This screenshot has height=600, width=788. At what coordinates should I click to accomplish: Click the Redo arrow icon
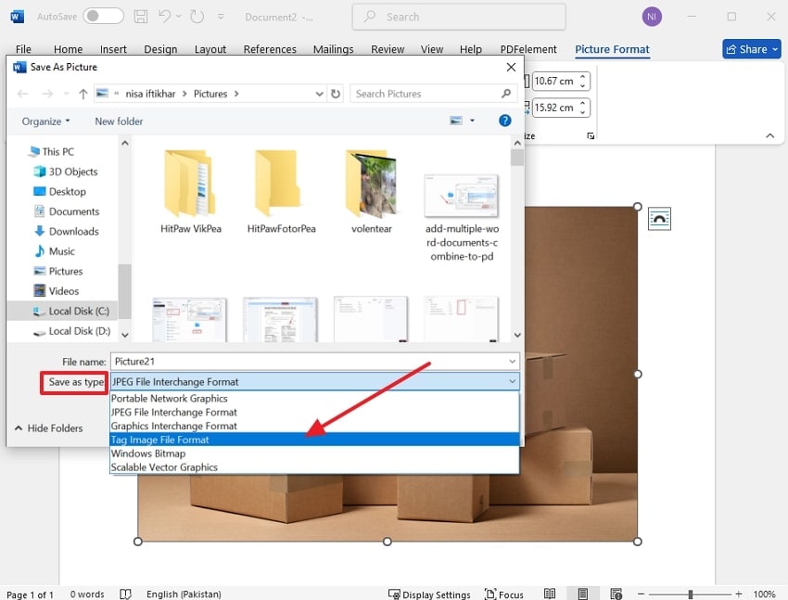click(197, 17)
